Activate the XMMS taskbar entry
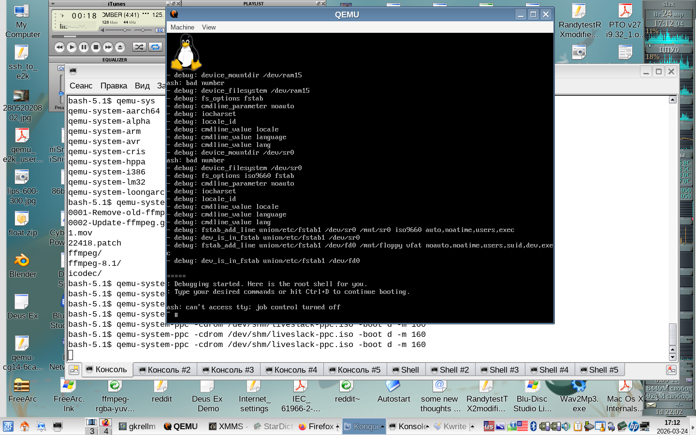 tap(227, 426)
